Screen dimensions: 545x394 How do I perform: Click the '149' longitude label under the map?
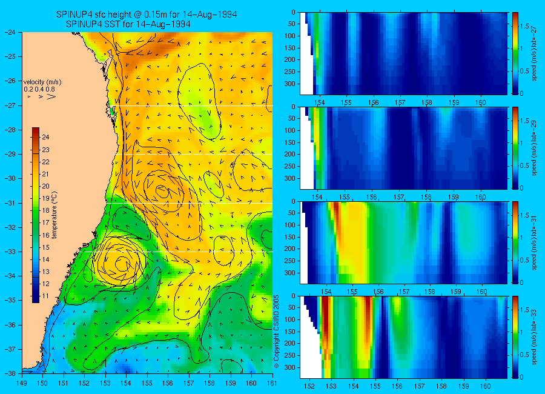[x=22, y=383]
